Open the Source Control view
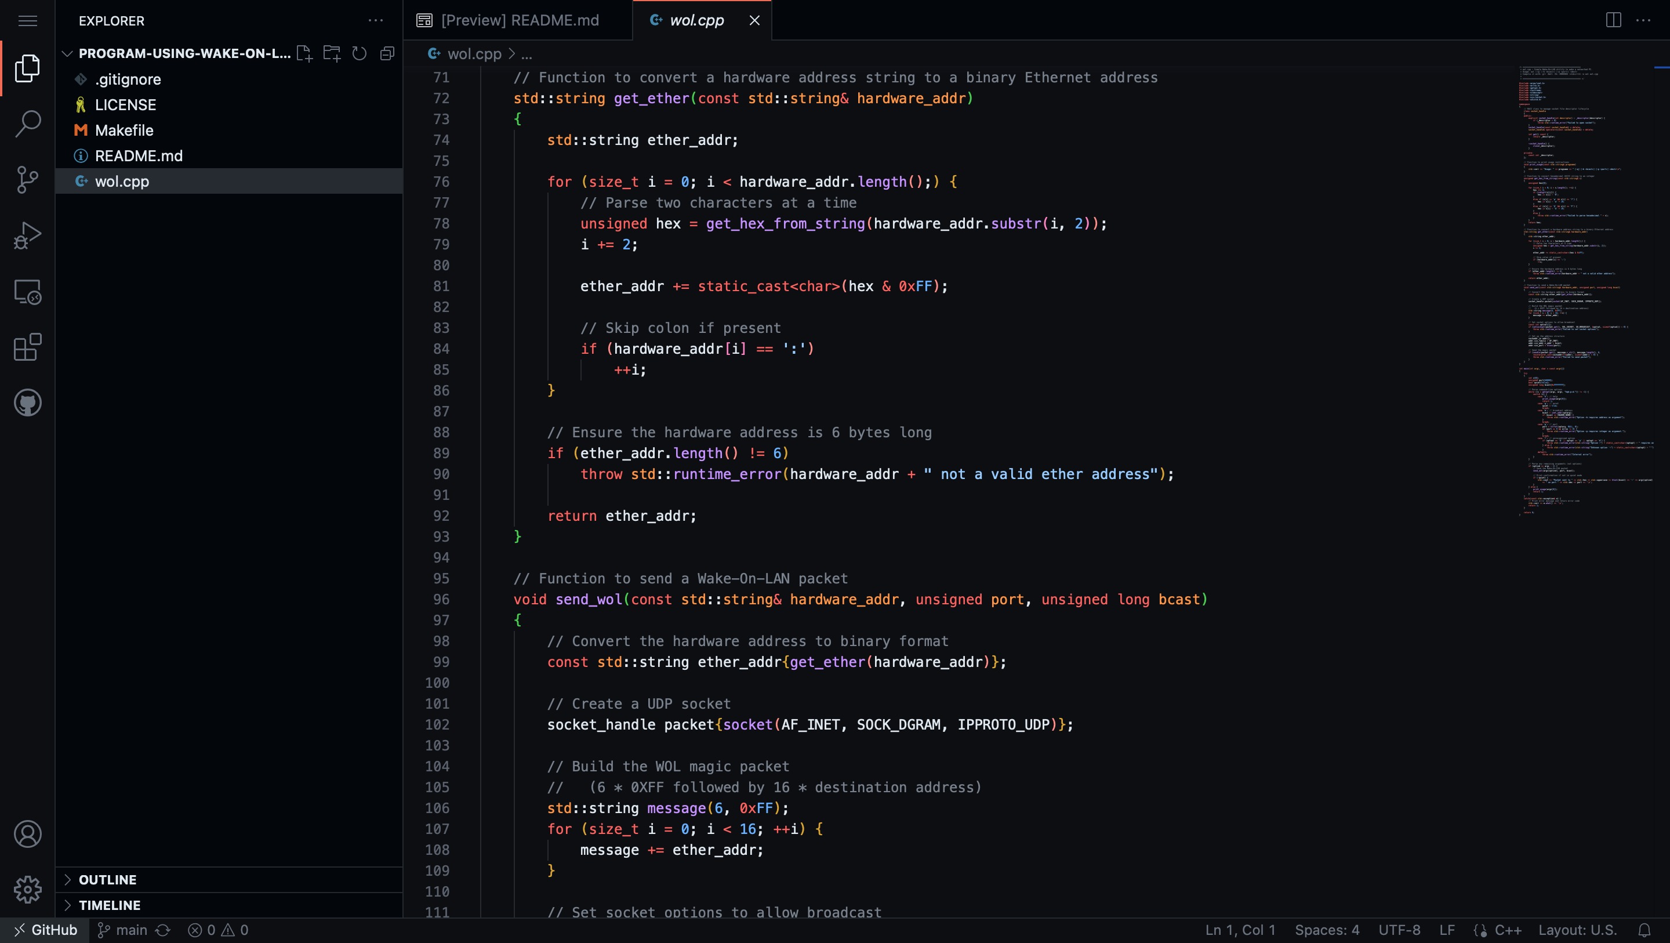This screenshot has height=943, width=1670. click(27, 180)
